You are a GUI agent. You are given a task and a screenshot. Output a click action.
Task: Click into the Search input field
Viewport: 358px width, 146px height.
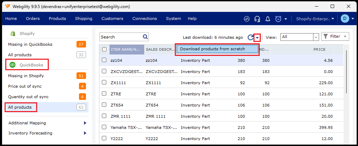click(x=121, y=37)
